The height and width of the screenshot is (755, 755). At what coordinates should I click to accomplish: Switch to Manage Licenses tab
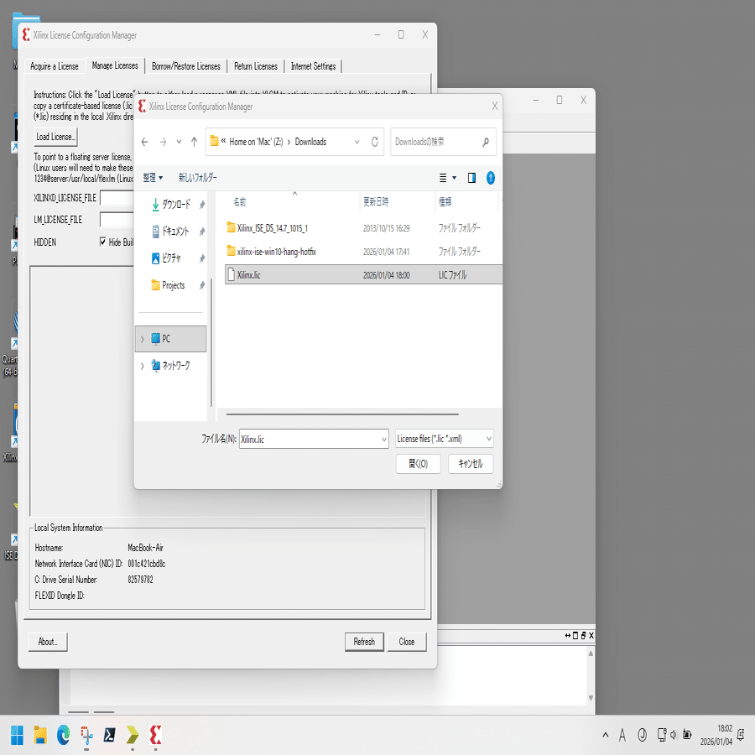tap(115, 65)
